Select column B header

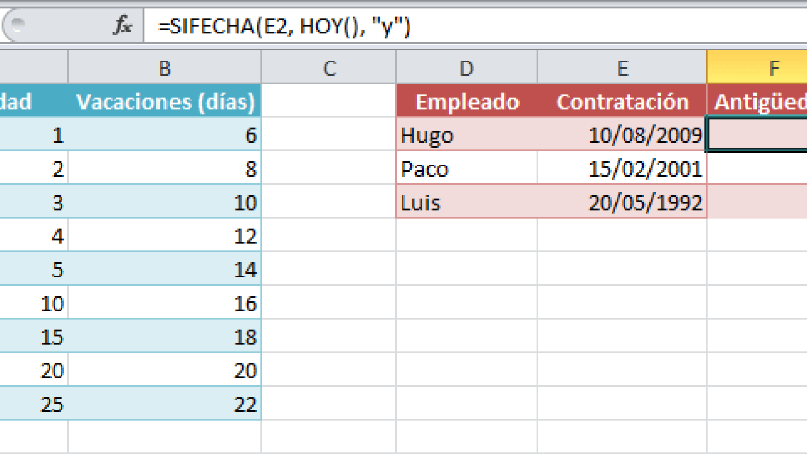pos(165,67)
